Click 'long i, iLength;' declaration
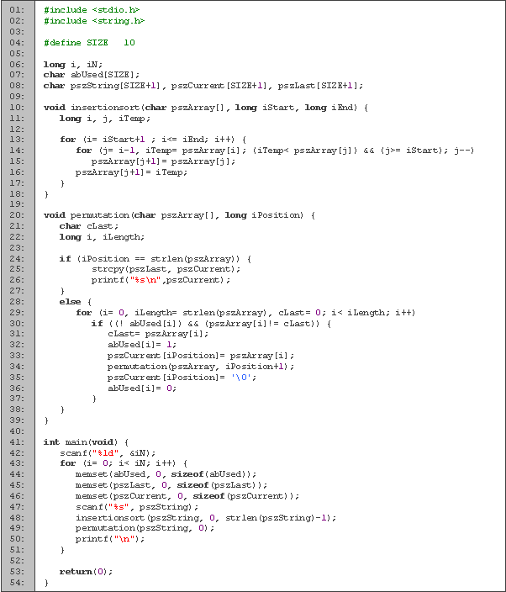 point(102,237)
